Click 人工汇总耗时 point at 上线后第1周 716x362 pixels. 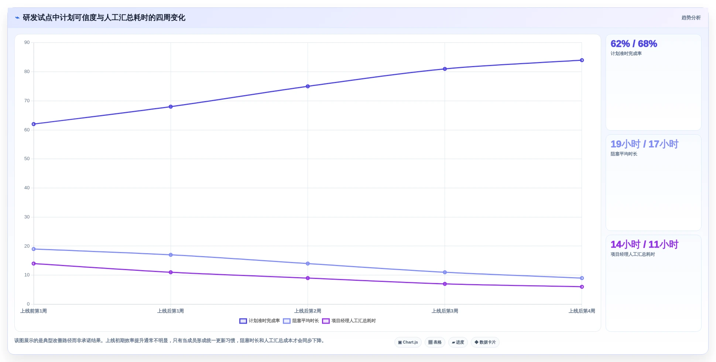[171, 272]
